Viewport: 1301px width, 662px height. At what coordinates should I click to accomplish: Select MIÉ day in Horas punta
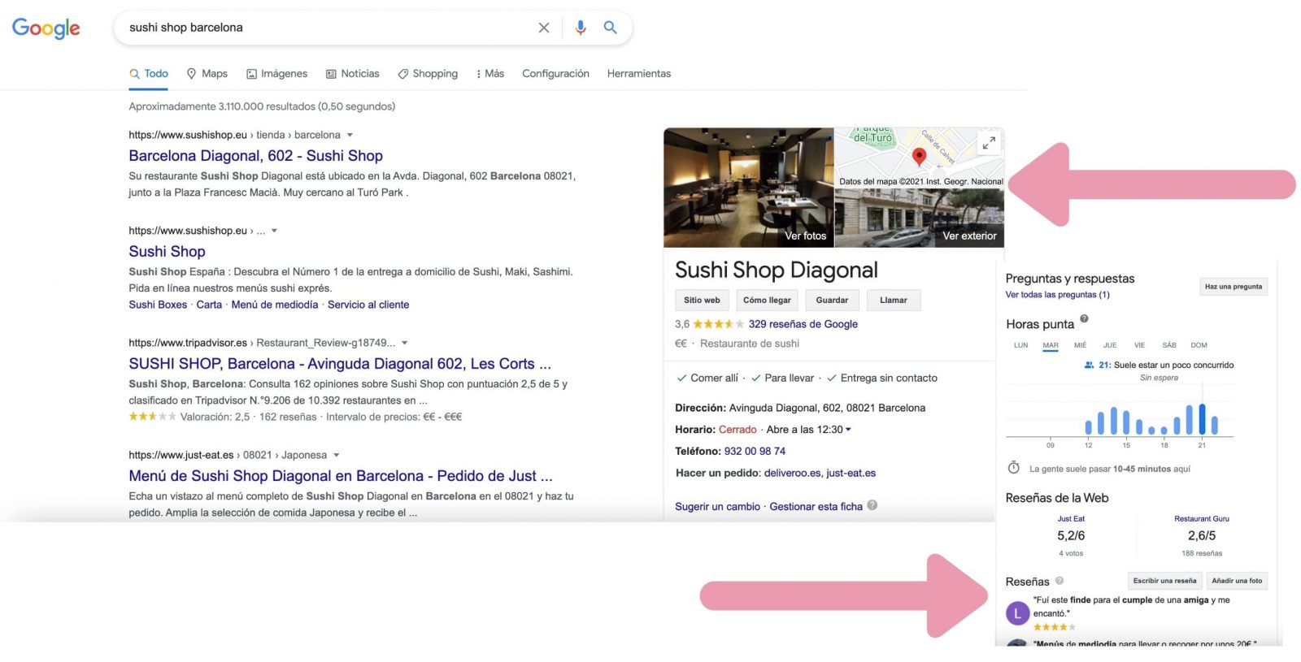(x=1080, y=345)
